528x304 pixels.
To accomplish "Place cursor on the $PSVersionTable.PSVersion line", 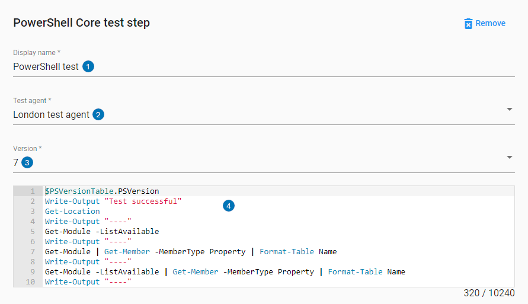I will [x=102, y=191].
